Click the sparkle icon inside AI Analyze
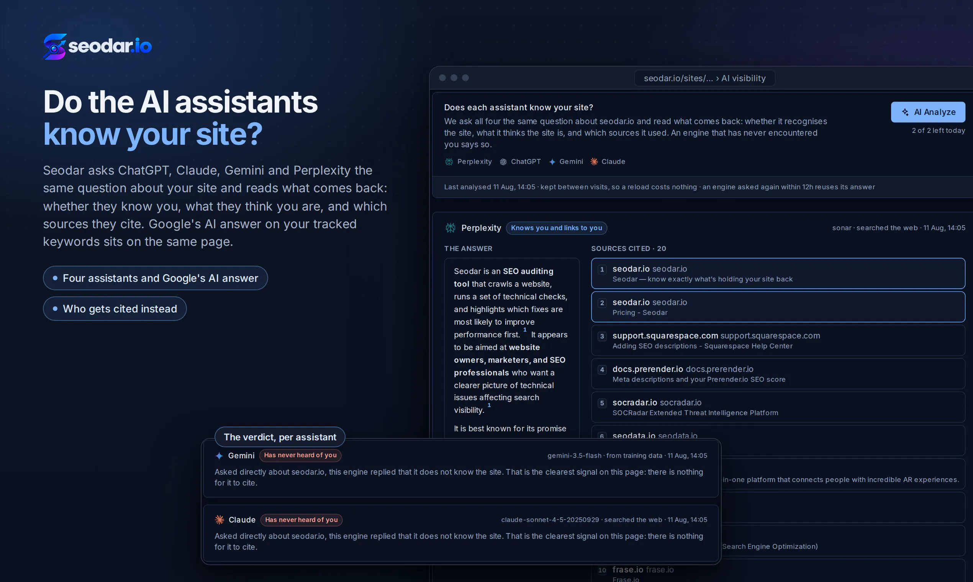Viewport: 973px width, 582px height. click(905, 112)
